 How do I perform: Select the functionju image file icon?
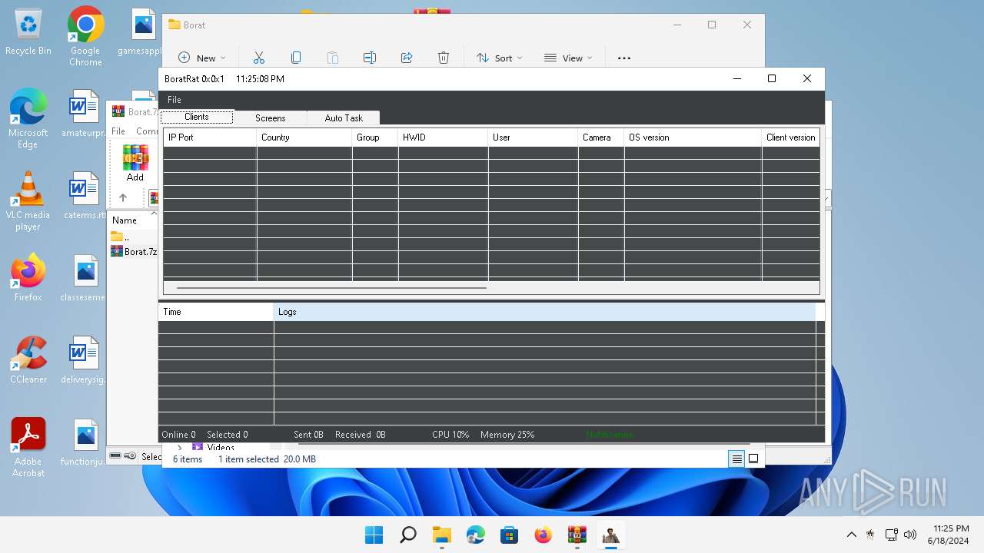pyautogui.click(x=85, y=442)
